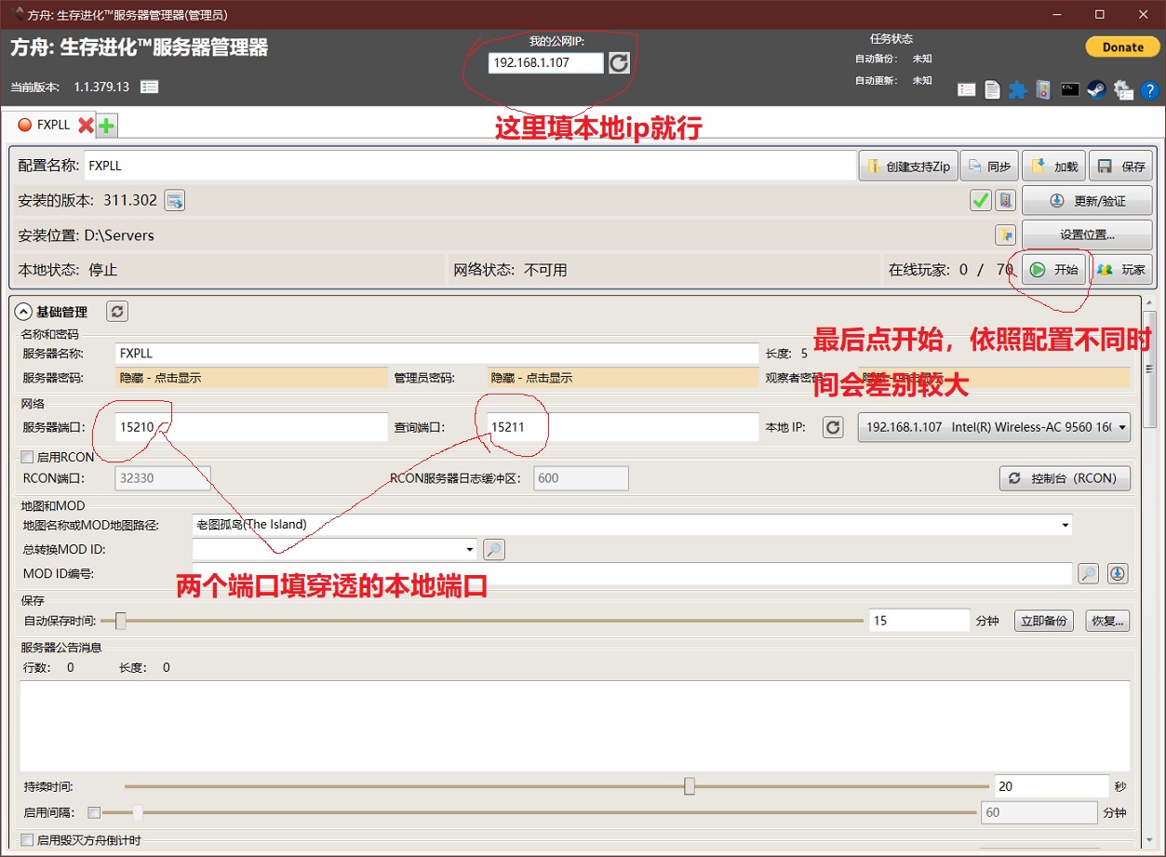Click the MOD ID编号 input field
Viewport: 1166px width, 857px height.
pyautogui.click(x=632, y=573)
